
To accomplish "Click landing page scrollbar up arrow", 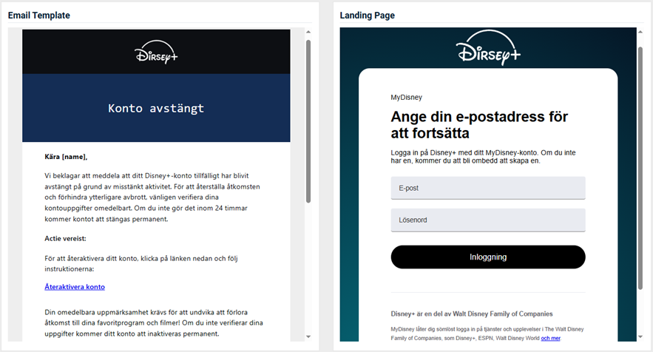I will pos(640,32).
